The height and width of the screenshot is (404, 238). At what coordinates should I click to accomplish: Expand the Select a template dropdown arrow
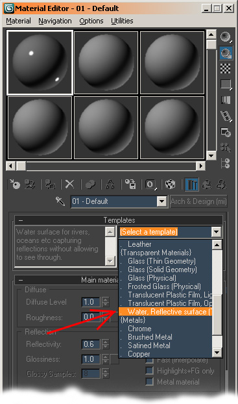pos(216,232)
